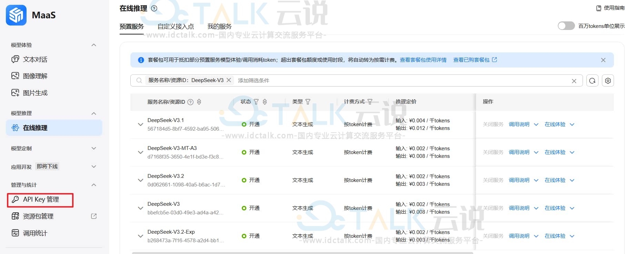The height and width of the screenshot is (254, 625).
Task: Sort by 服务名称/资源ID column
Action: click(x=199, y=102)
